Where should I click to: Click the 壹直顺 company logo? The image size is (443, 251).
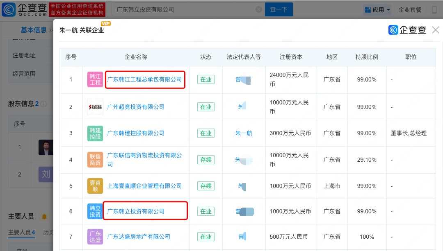95,186
